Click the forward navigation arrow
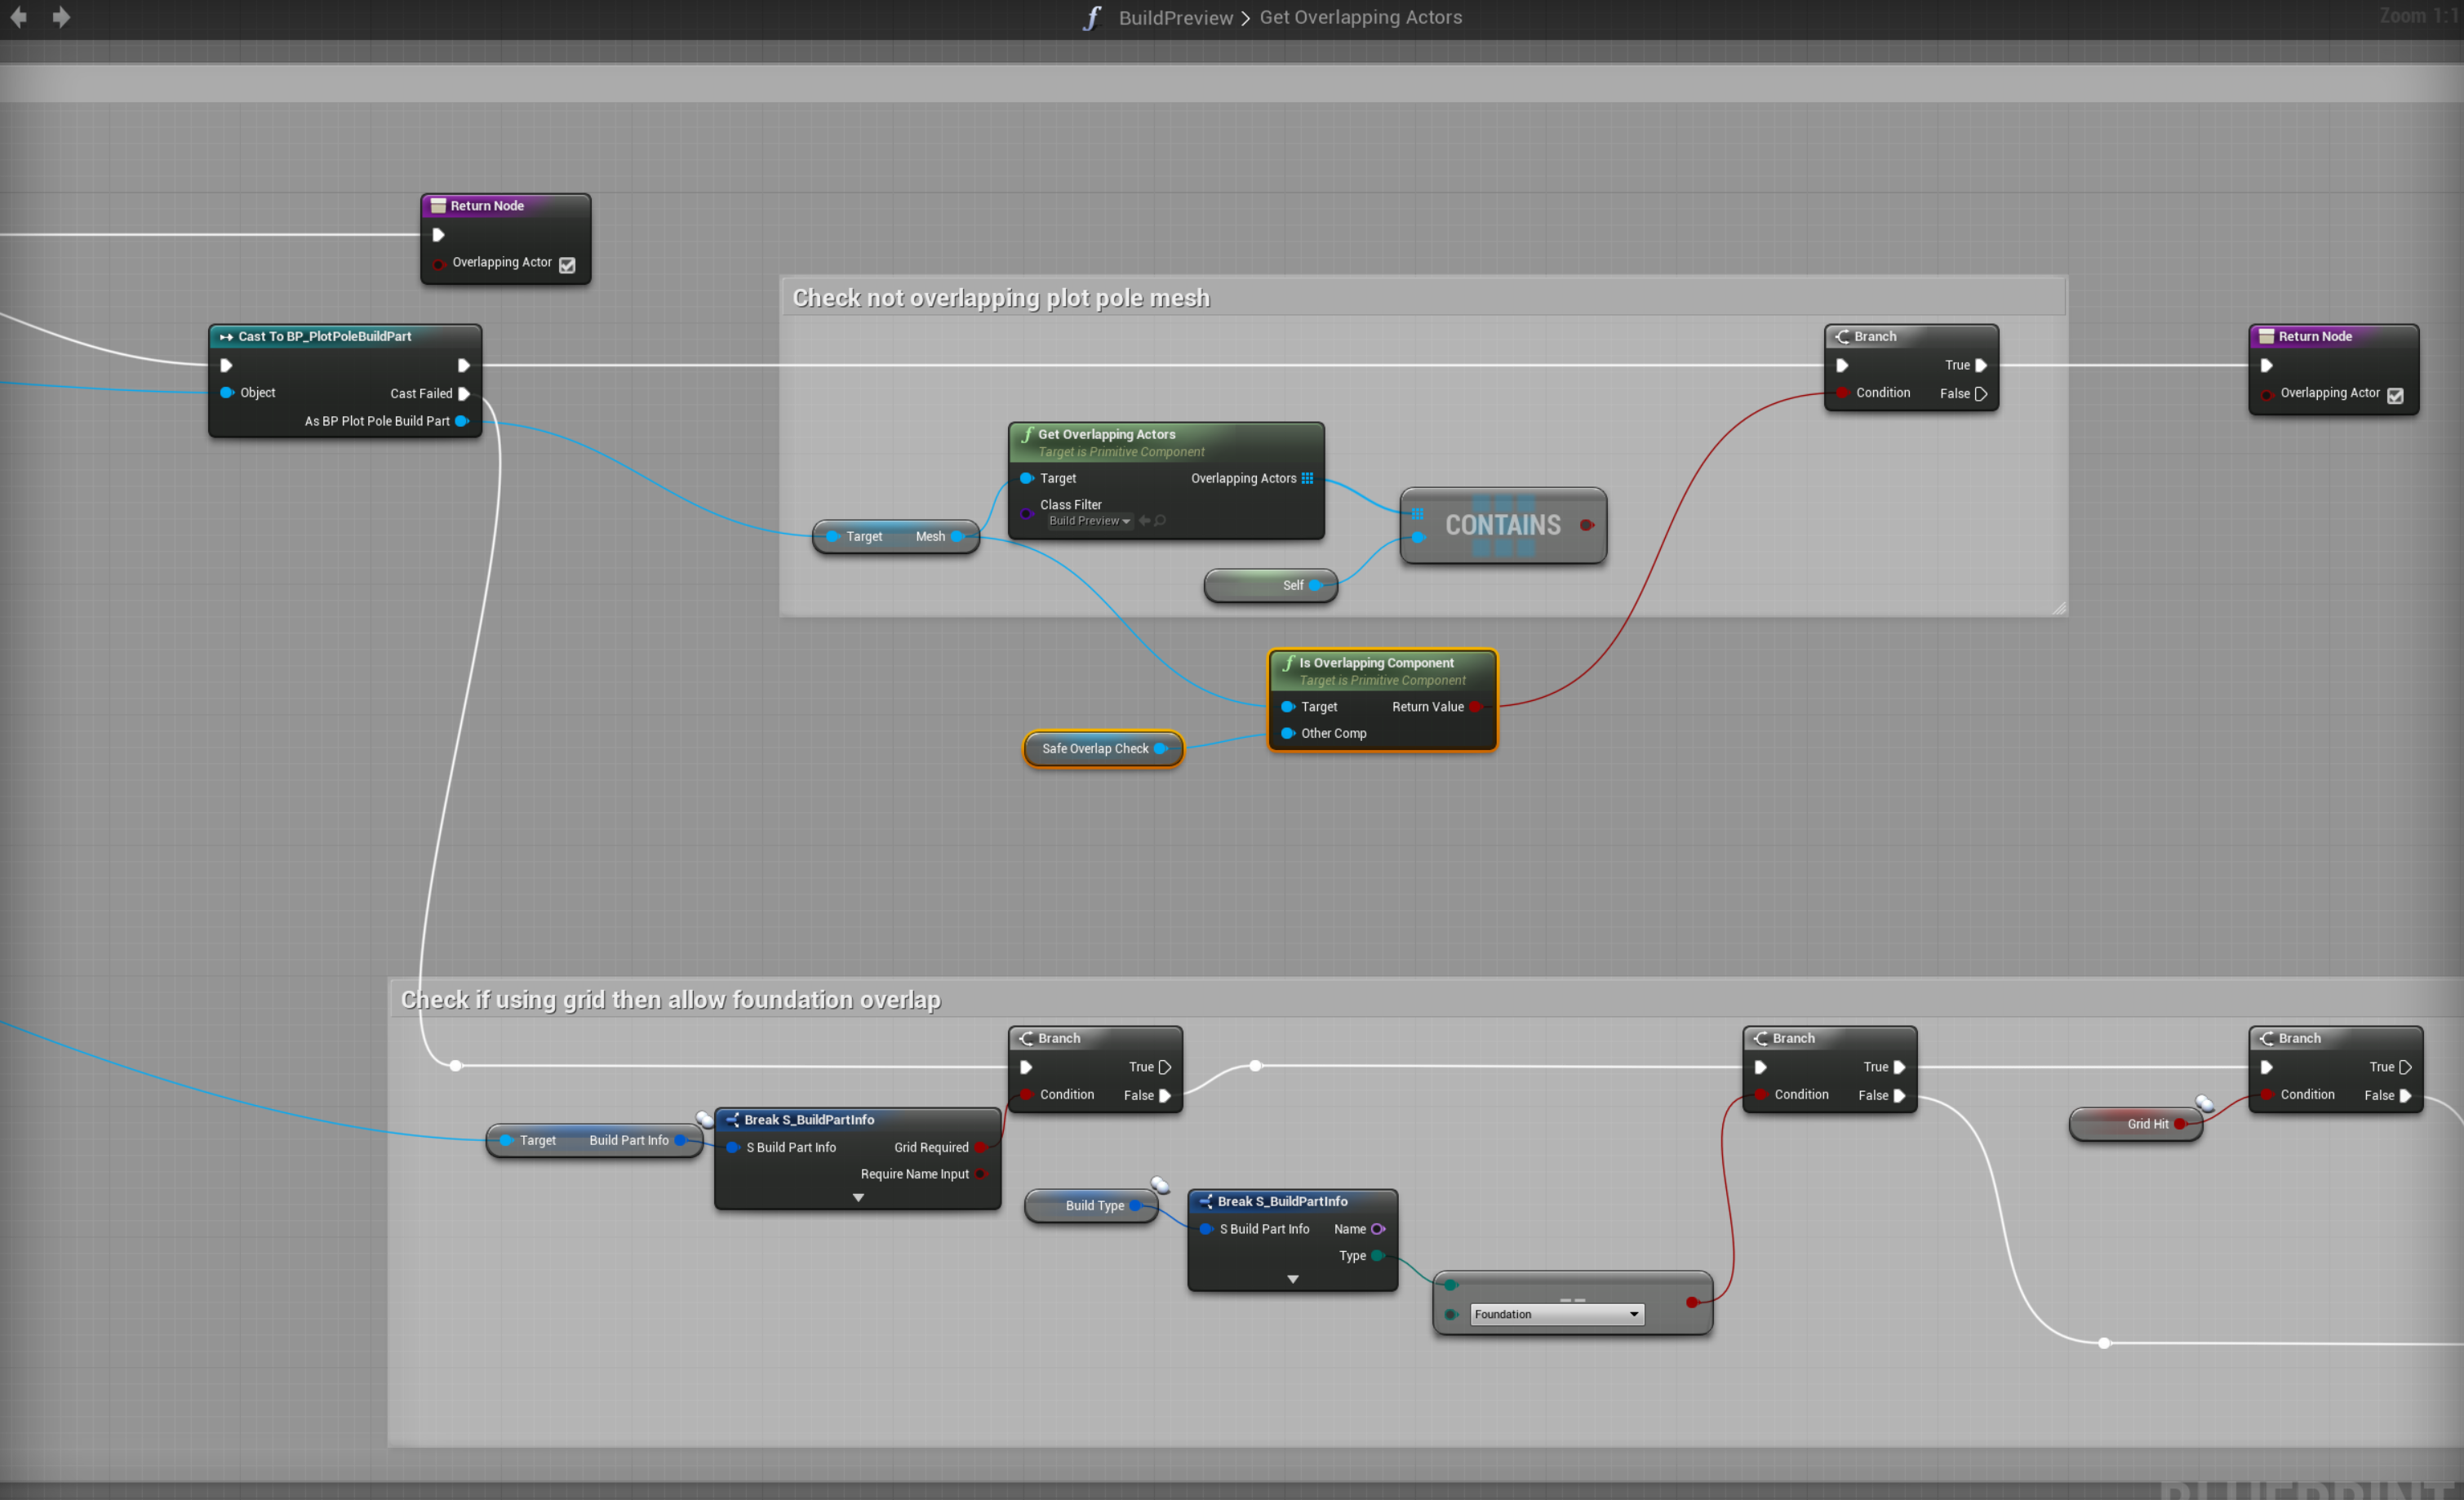2464x1500 pixels. 61,17
